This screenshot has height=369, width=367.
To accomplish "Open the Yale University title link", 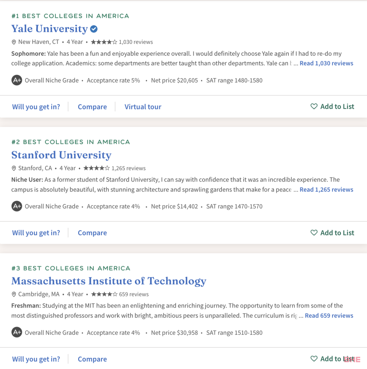I will [50, 29].
